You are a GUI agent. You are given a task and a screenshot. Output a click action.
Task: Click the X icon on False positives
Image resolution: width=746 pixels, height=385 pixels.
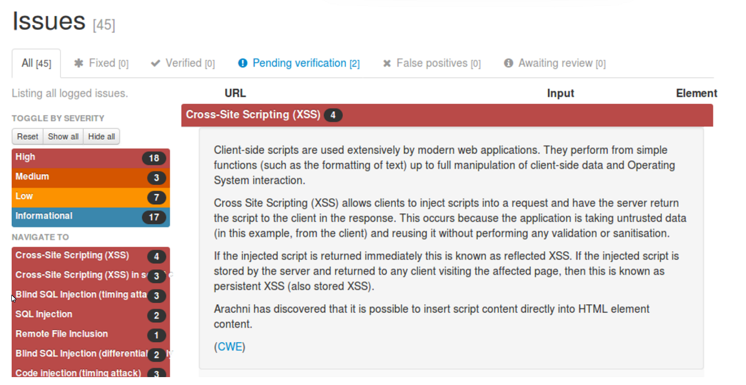pyautogui.click(x=387, y=63)
